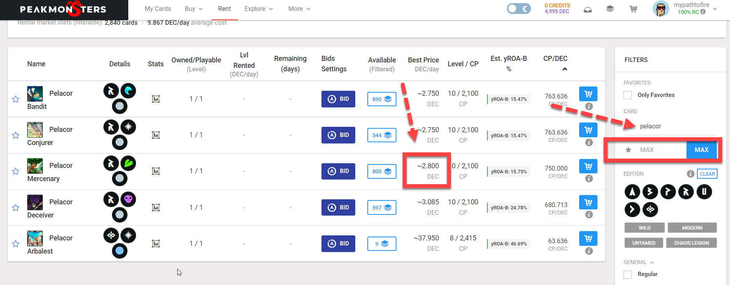The height and width of the screenshot is (285, 730).
Task: Open stats chart for Pelacor Deceiver
Action: 156,207
